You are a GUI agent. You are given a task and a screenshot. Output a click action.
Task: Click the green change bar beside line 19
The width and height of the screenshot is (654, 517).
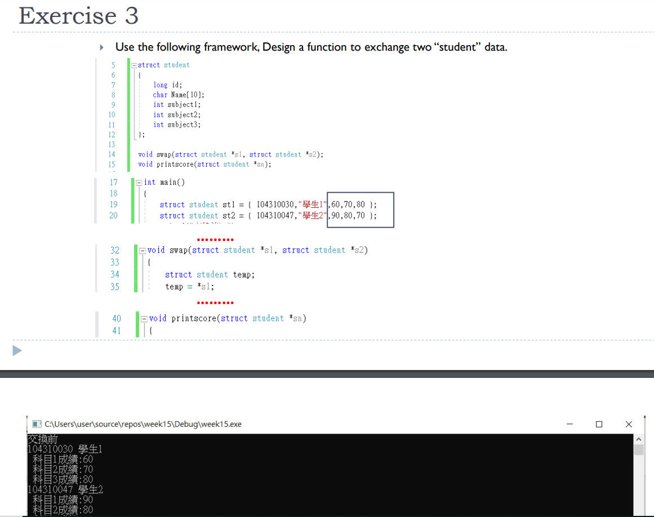(x=134, y=204)
